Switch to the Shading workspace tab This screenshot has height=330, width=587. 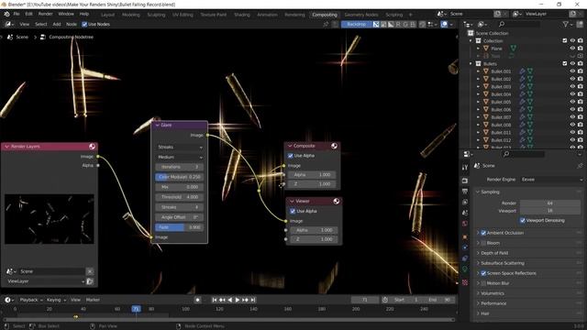tap(242, 15)
